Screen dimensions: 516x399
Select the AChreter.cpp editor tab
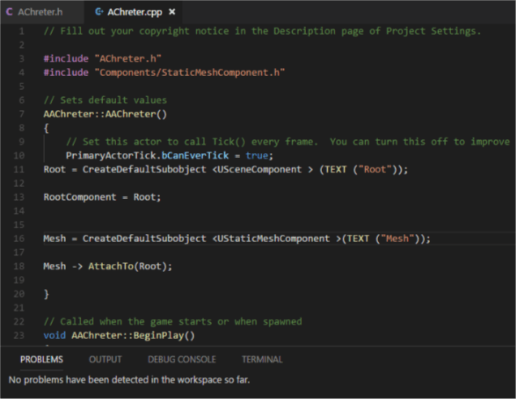(135, 12)
